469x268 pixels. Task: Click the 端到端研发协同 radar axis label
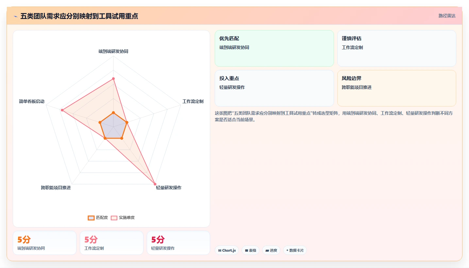coord(113,51)
